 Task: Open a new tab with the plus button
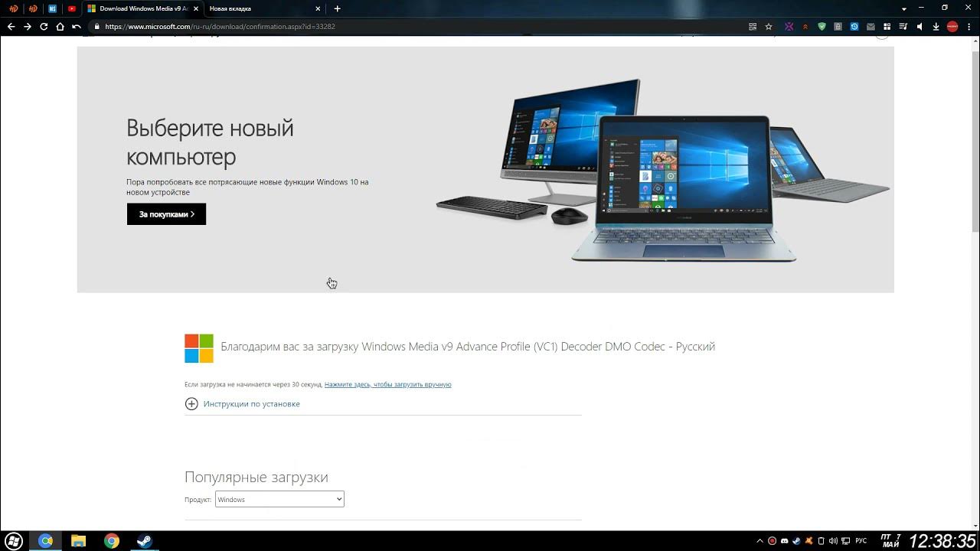point(337,8)
